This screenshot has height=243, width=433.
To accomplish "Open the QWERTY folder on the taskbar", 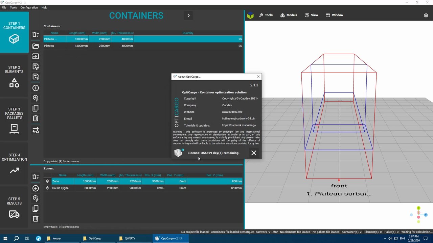I will (134, 238).
